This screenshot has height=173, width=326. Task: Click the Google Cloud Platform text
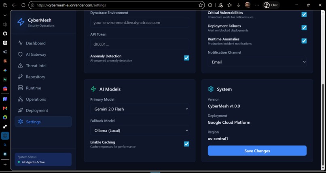pyautogui.click(x=229, y=122)
